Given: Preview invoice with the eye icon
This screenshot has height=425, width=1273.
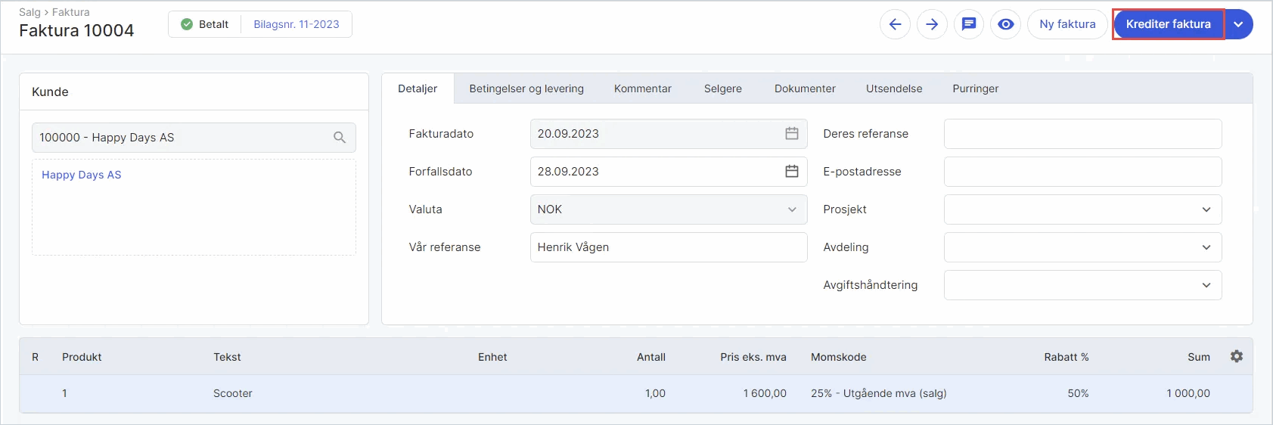Looking at the screenshot, I should [1006, 24].
